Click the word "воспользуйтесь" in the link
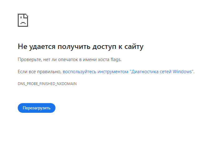 [79, 72]
